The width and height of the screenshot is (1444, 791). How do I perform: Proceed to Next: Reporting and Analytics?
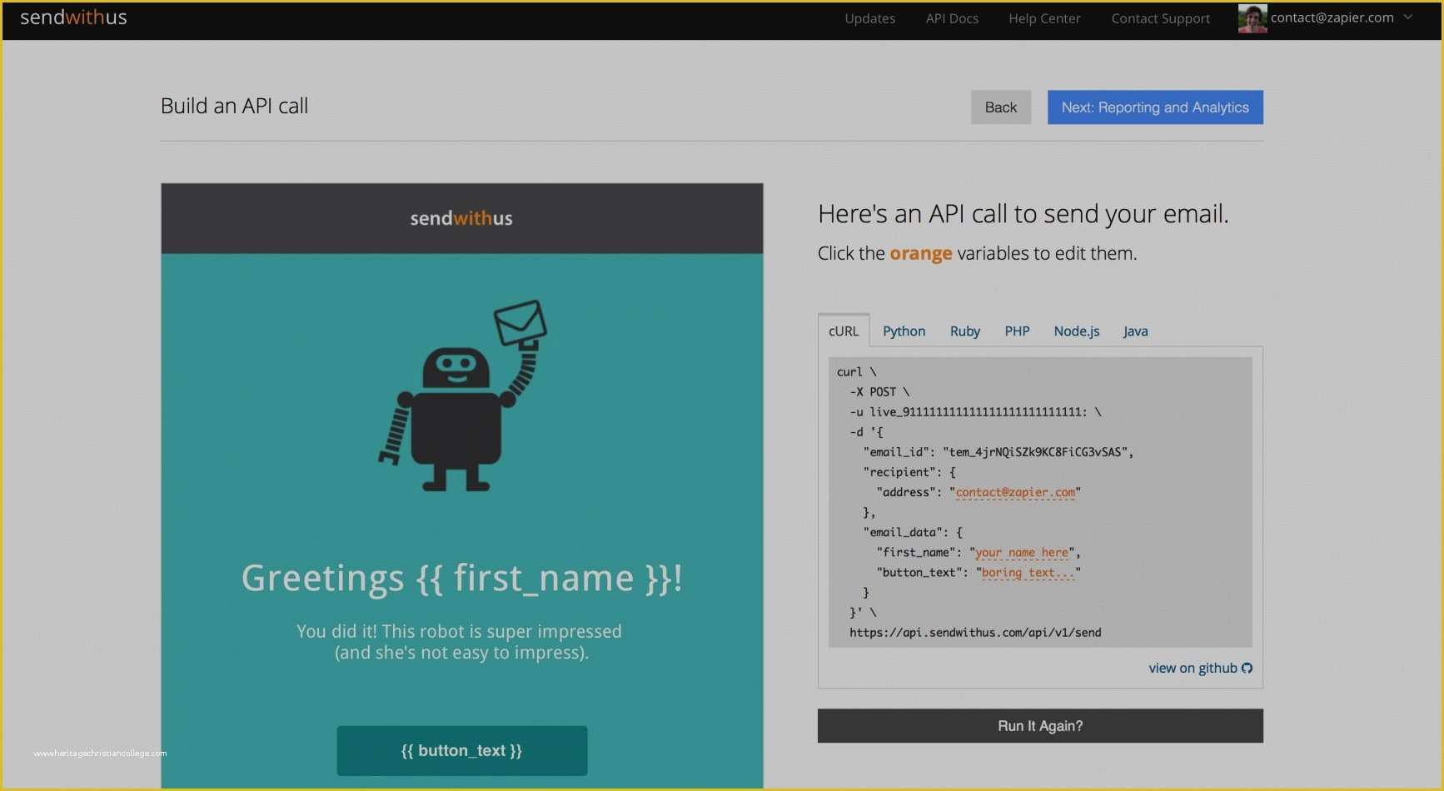click(1155, 107)
